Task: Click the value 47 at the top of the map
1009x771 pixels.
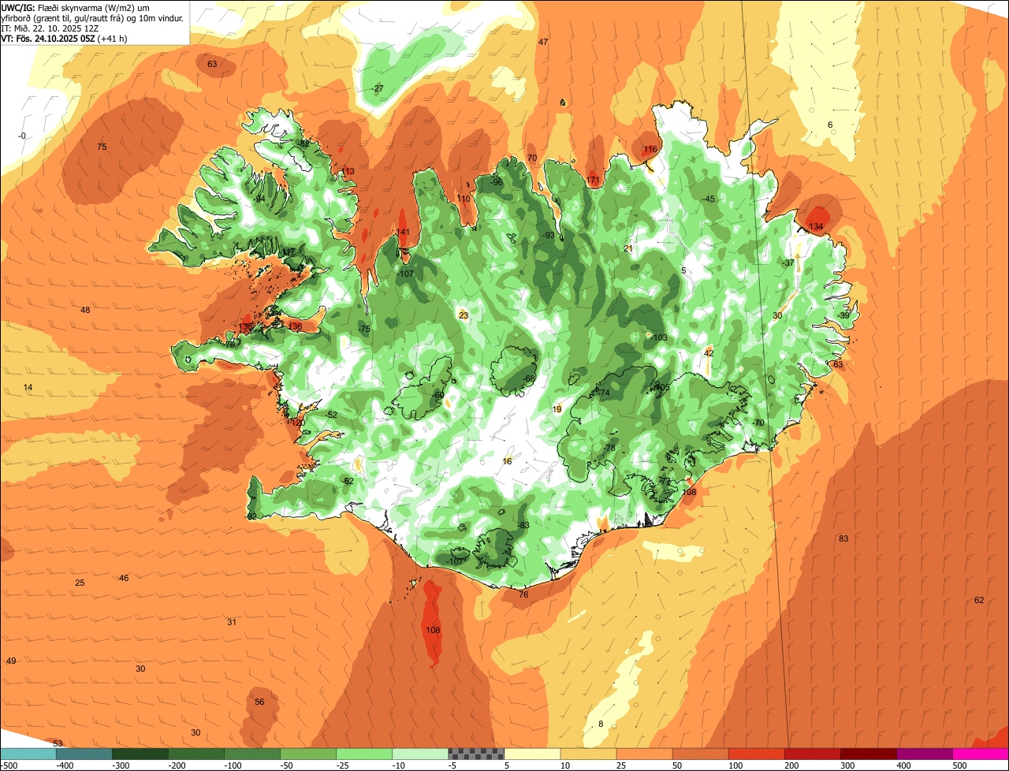Action: (x=543, y=42)
